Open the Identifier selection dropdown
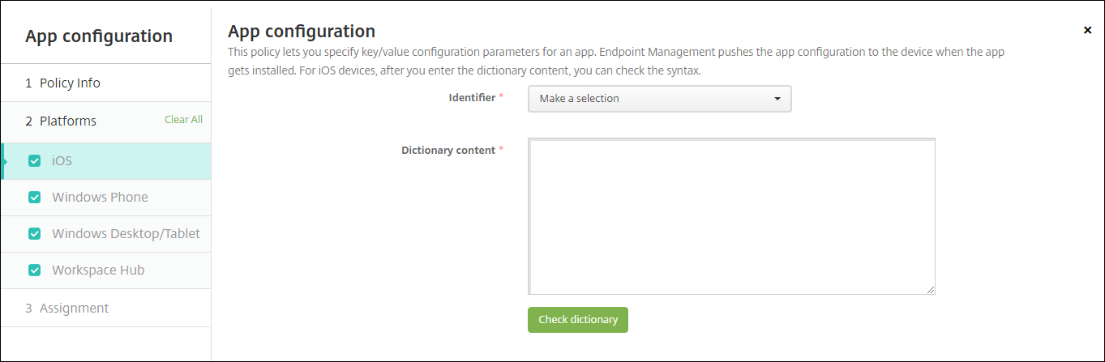This screenshot has height=362, width=1105. pyautogui.click(x=659, y=99)
